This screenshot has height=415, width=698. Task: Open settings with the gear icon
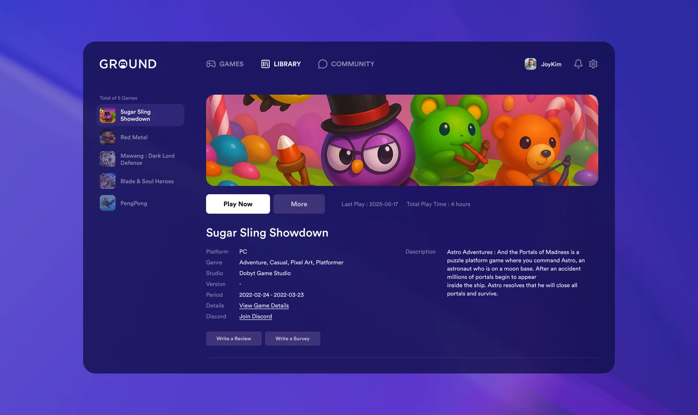point(593,64)
